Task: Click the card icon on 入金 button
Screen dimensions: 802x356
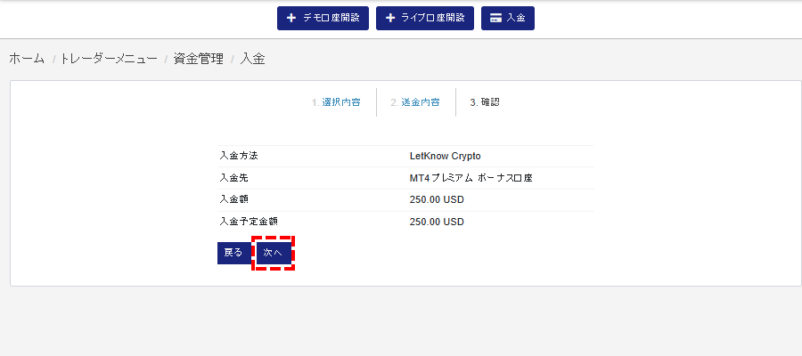Action: tap(495, 19)
